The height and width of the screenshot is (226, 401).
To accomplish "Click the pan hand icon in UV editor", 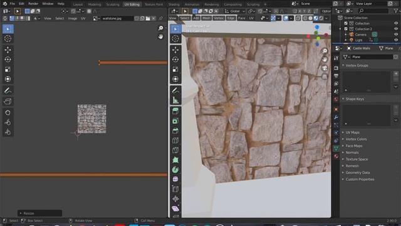I will pyautogui.click(x=160, y=36).
